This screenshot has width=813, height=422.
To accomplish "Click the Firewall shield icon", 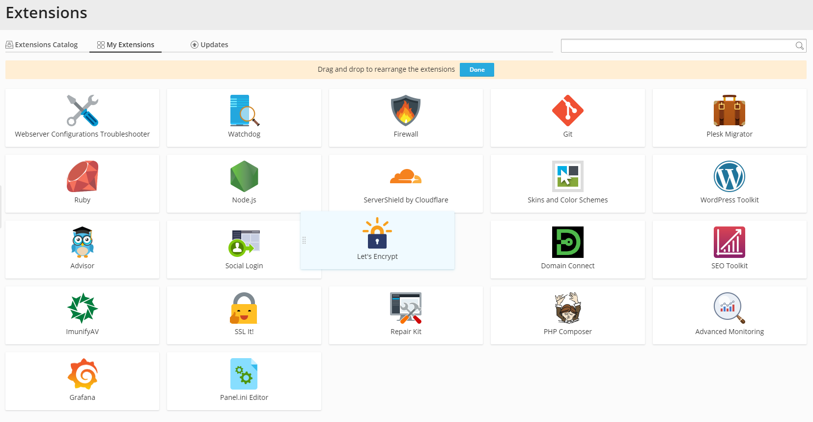I will point(406,111).
